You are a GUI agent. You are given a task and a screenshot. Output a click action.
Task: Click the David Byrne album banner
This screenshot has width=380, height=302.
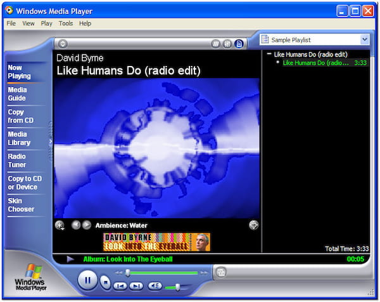156,242
